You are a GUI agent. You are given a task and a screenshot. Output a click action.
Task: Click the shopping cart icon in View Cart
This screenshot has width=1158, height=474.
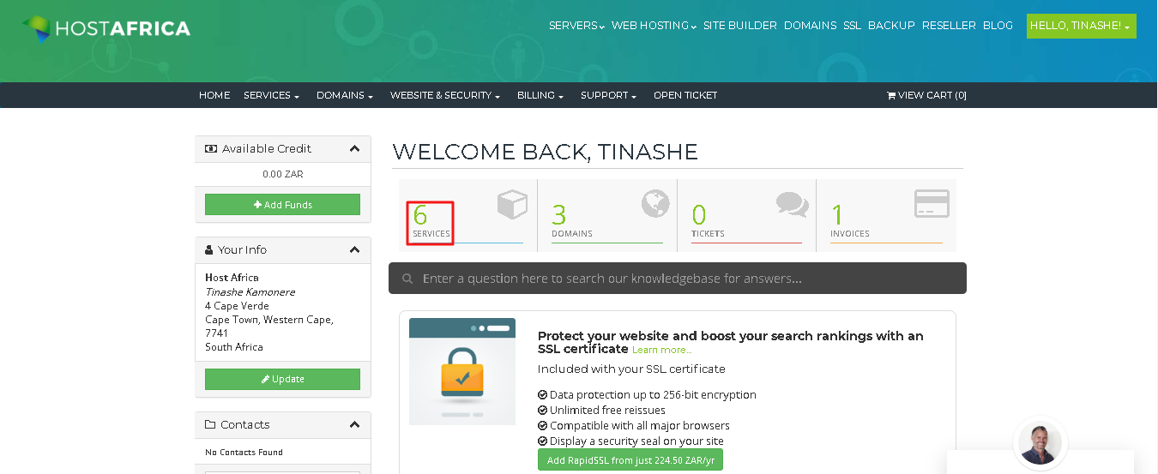click(891, 95)
